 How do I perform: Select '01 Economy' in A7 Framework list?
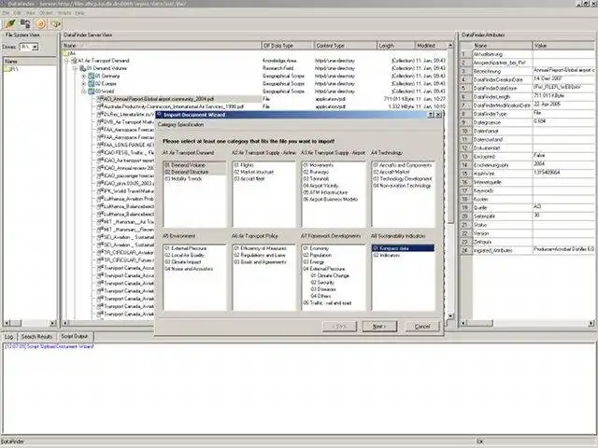coord(316,248)
